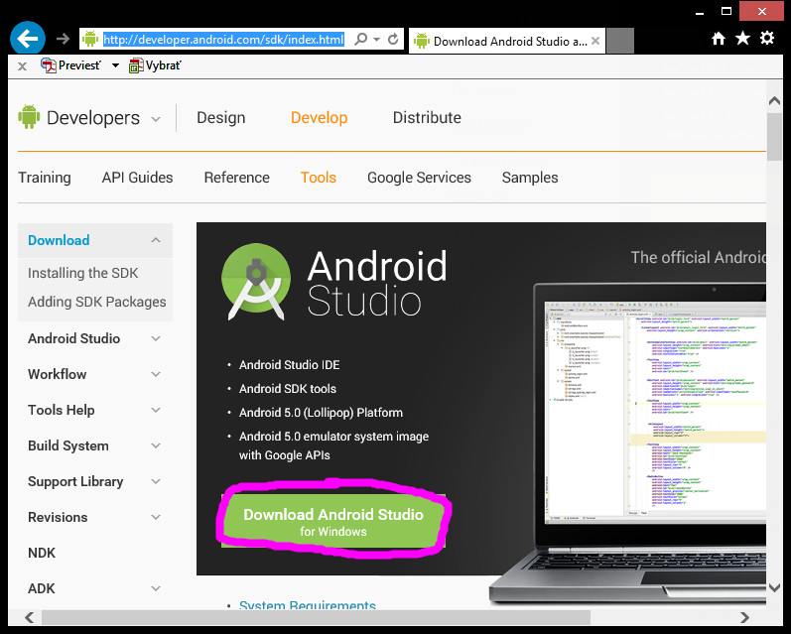
Task: Click the browser Forward arrow button
Action: pos(64,39)
